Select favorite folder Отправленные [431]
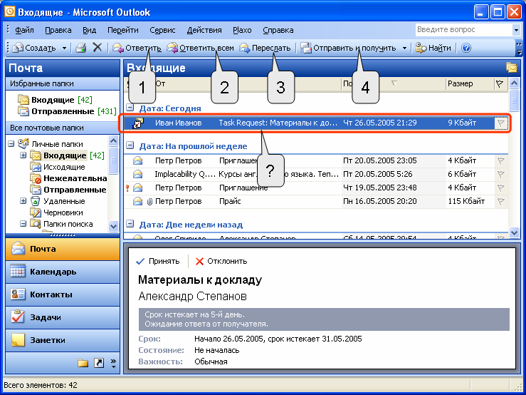This screenshot has height=395, width=526. pyautogui.click(x=67, y=111)
